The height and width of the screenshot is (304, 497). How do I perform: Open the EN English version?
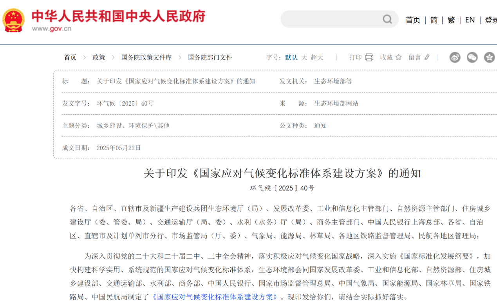(x=470, y=20)
